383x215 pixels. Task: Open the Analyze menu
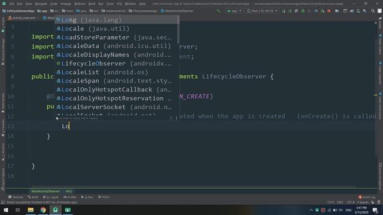point(65,4)
